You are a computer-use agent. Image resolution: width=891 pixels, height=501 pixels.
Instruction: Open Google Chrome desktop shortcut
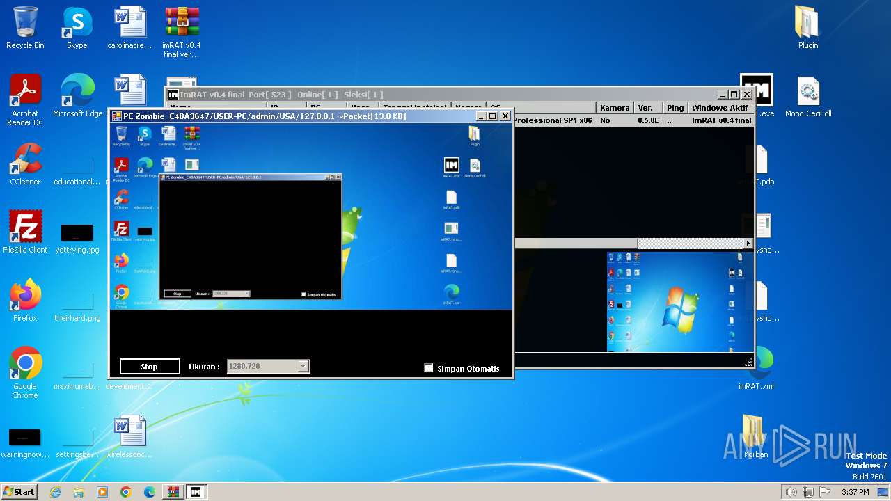click(x=25, y=373)
